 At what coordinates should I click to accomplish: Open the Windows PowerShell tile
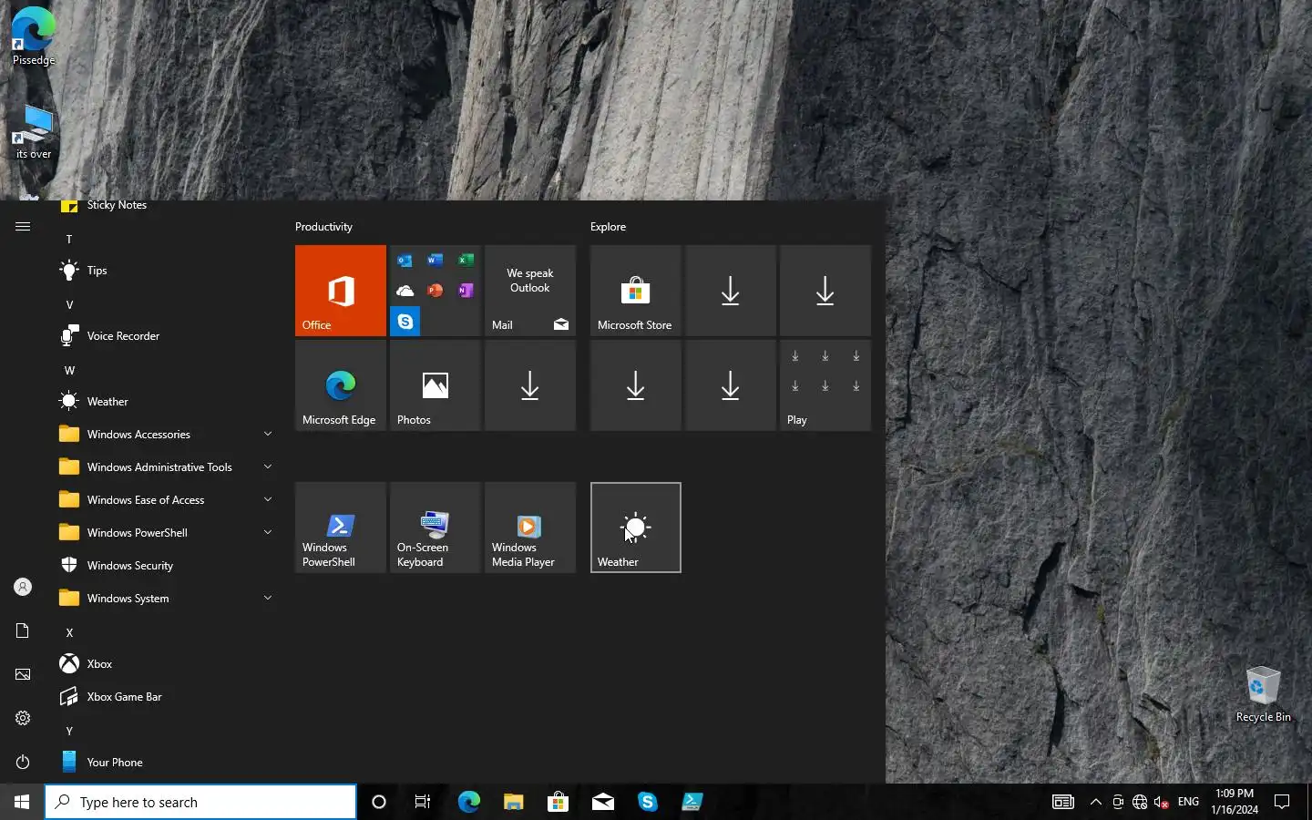click(x=340, y=528)
